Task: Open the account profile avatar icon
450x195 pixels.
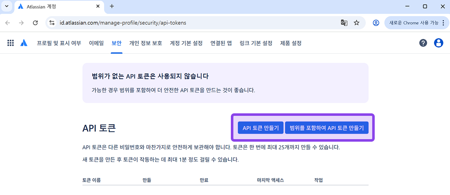Action: point(439,43)
